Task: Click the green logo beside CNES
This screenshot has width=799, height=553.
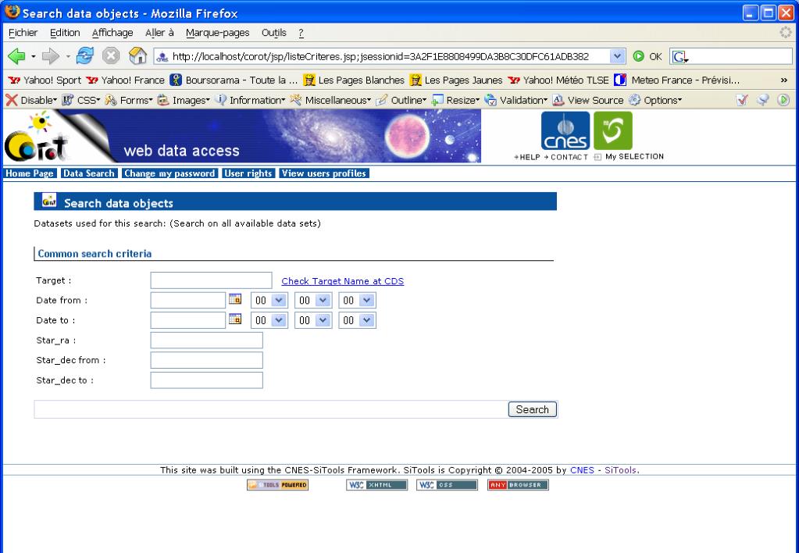Action: pyautogui.click(x=613, y=131)
